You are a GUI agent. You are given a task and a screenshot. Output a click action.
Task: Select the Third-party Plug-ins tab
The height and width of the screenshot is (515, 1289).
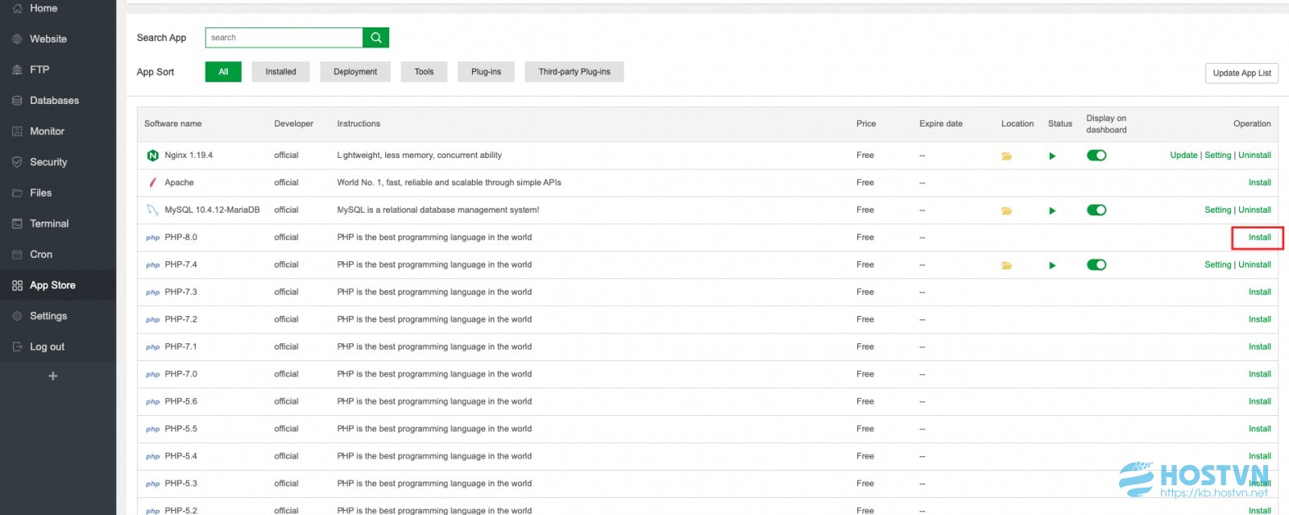point(574,72)
